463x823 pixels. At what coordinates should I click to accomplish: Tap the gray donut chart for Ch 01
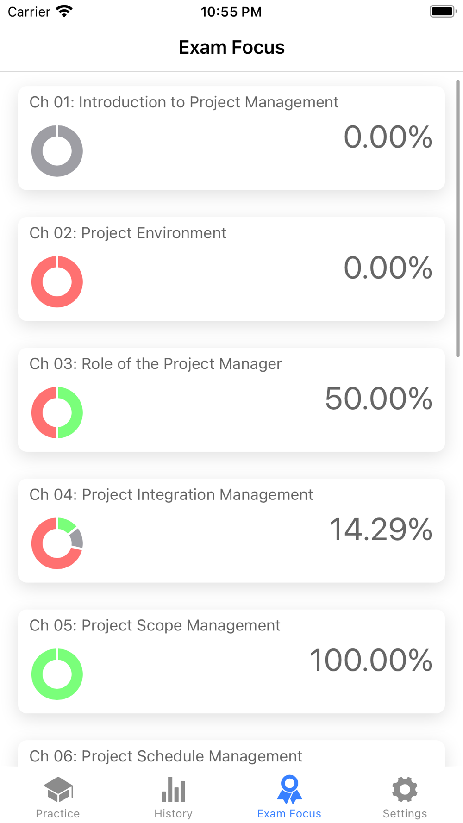pyautogui.click(x=57, y=151)
